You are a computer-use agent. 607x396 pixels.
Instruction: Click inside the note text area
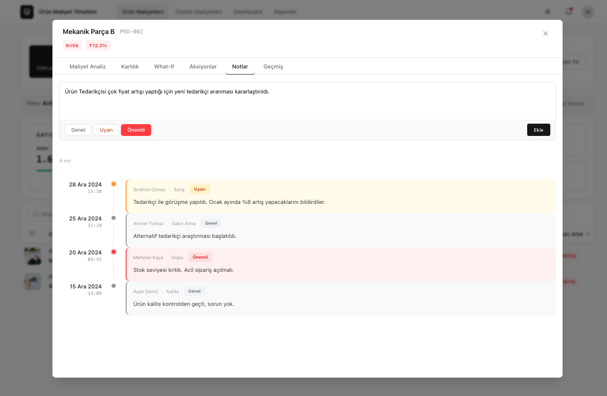[x=307, y=101]
